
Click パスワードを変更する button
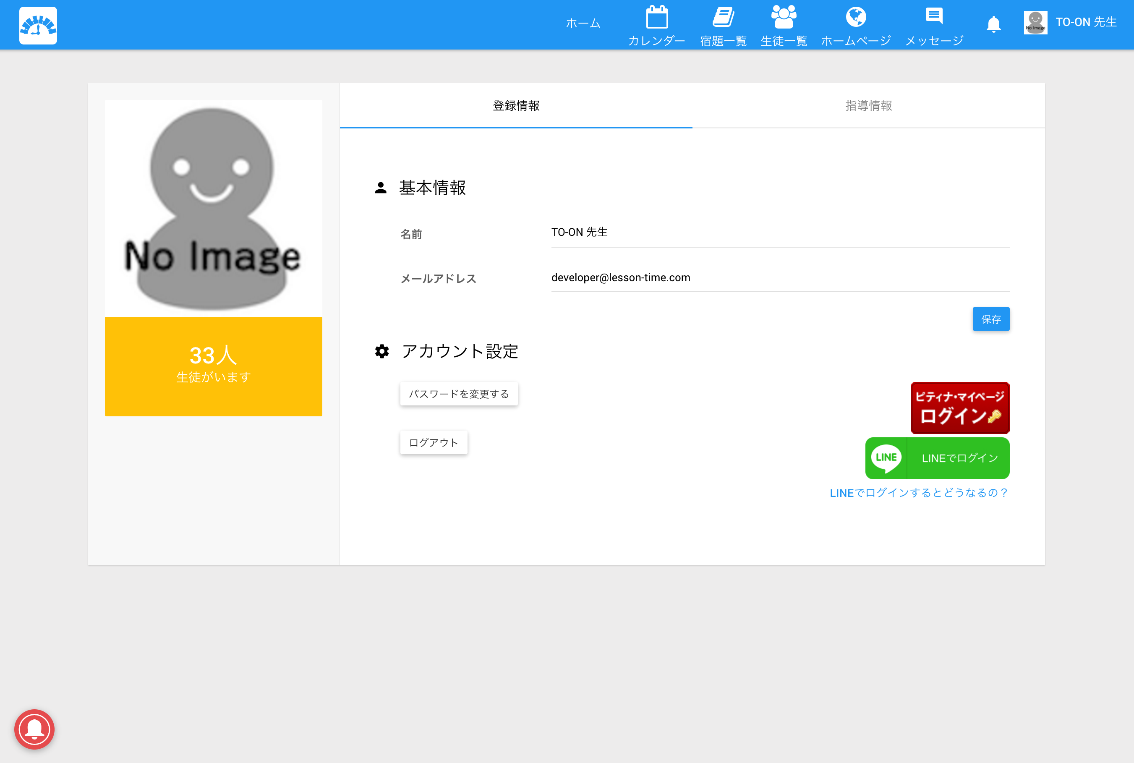(458, 394)
